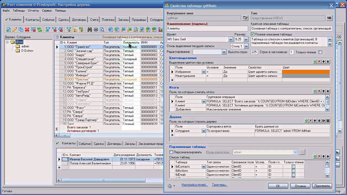
Task: Enable the 'Только чтение' checkbox
Action: tap(320, 52)
